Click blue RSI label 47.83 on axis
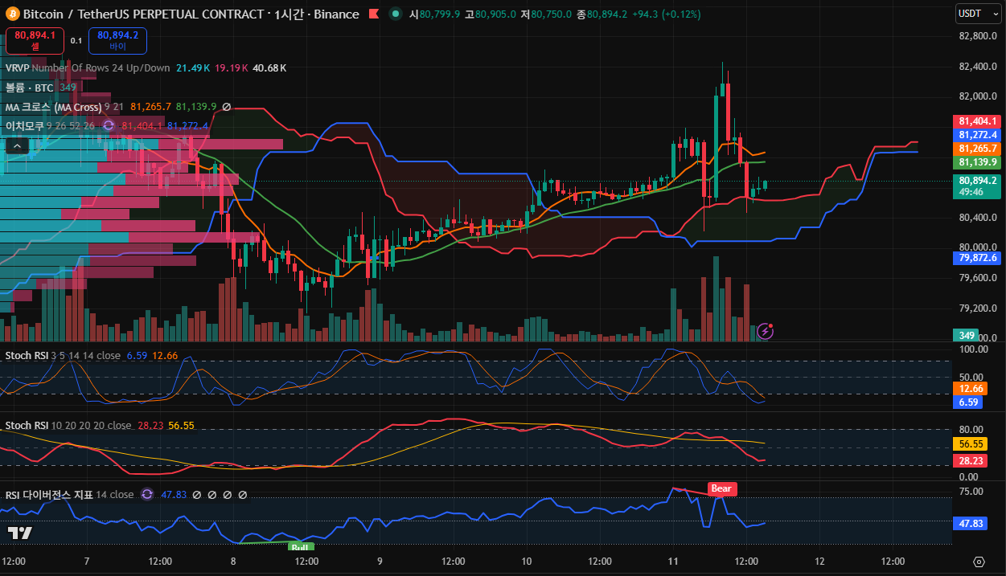Viewport: 1006px width, 576px height. (969, 523)
